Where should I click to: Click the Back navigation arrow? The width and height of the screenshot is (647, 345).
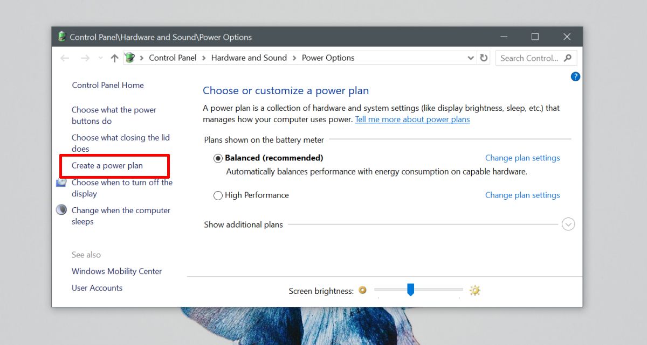[x=65, y=58]
